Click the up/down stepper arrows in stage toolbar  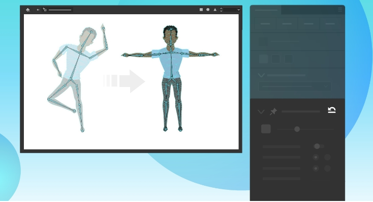221,10
